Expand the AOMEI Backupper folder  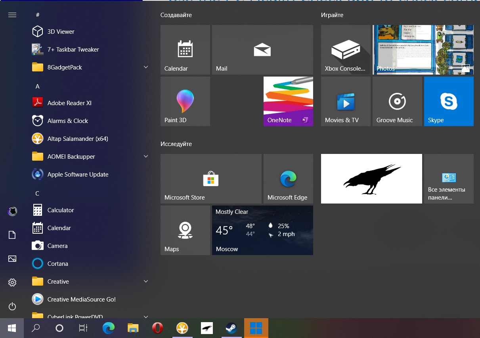146,157
